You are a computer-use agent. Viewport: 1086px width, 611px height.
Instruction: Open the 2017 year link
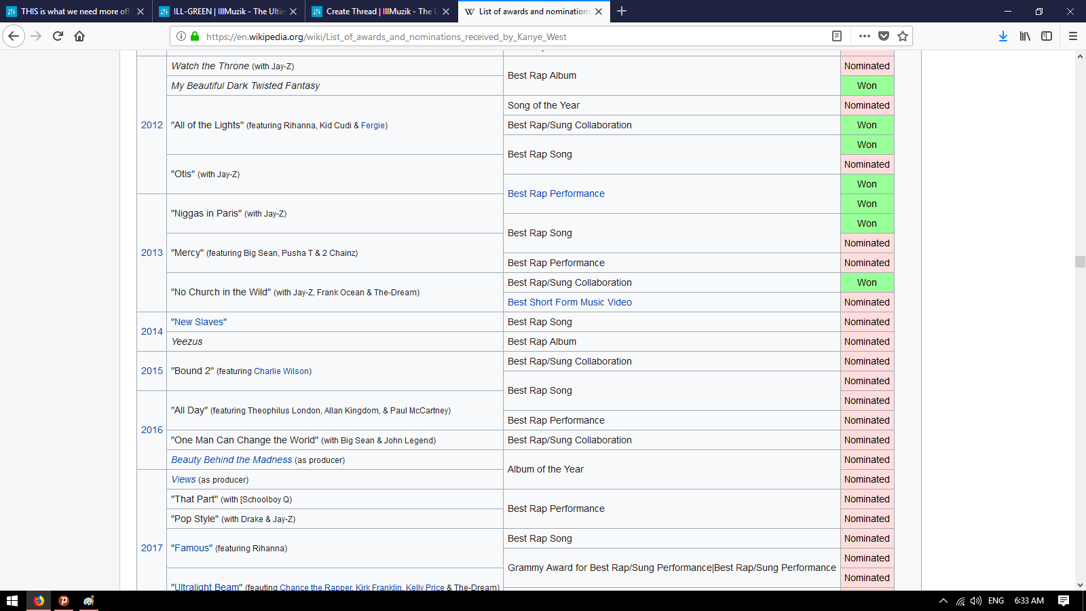point(152,548)
